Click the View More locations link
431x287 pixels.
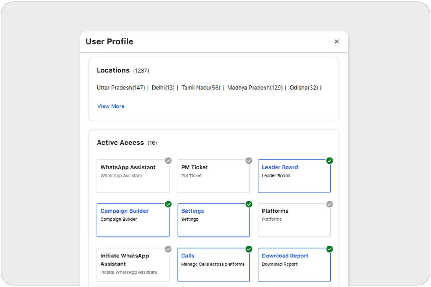point(111,106)
